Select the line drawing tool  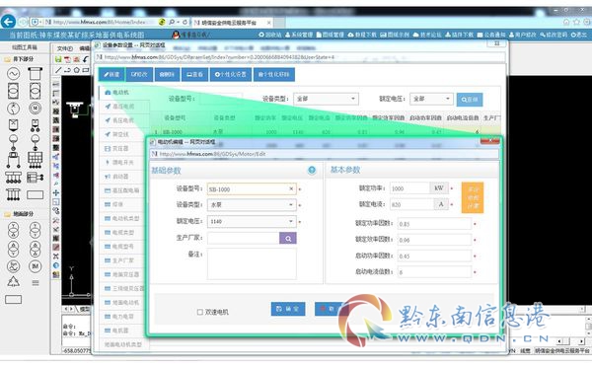click(x=58, y=70)
